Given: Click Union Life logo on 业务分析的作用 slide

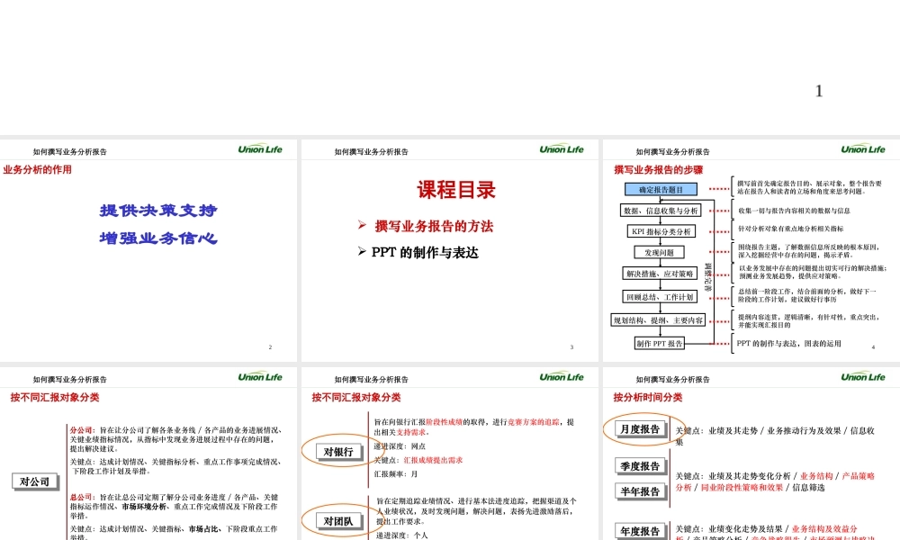Looking at the screenshot, I should [260, 149].
